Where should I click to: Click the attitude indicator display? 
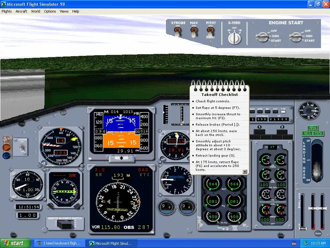(121, 132)
